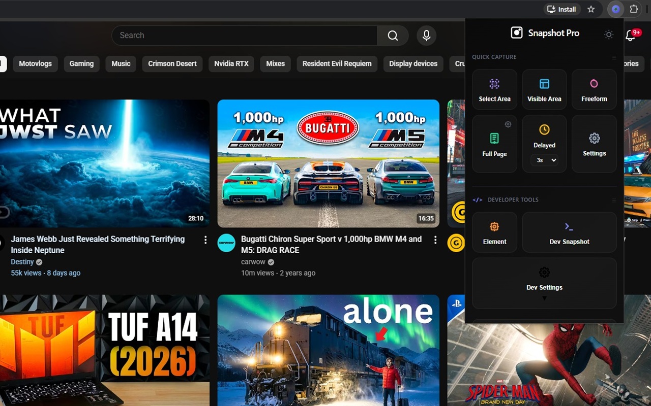Click the Developer Tools section handle icon
Screen dimensions: 651x406
click(x=614, y=200)
